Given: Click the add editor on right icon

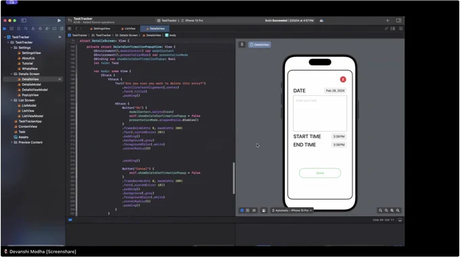Looking at the screenshot, I should pos(400,28).
